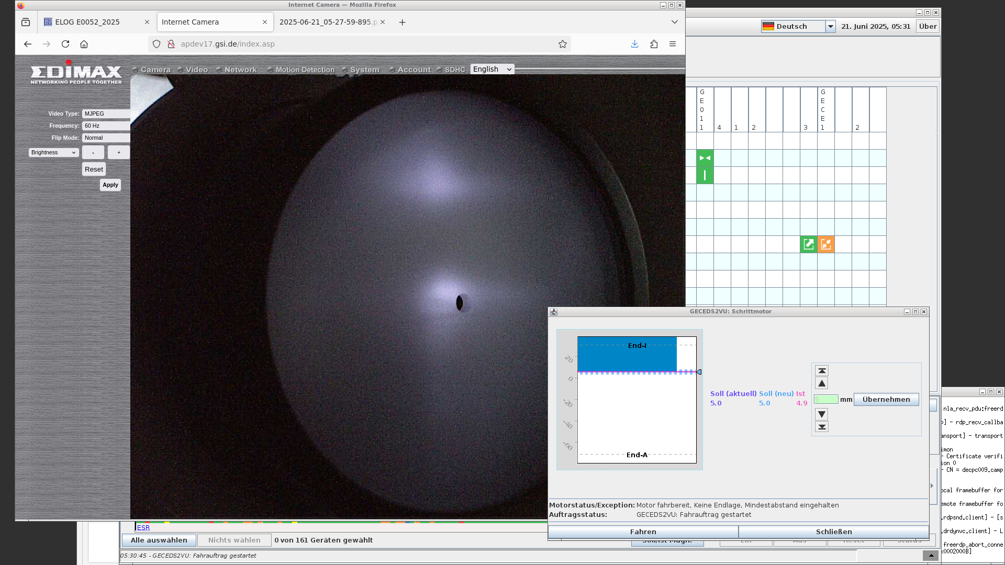
Task: Click the Fahren button
Action: [643, 532]
